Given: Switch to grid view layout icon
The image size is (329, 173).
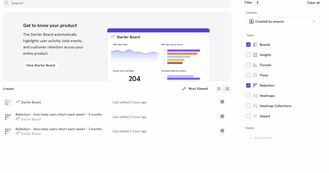Looking at the screenshot, I should click(x=219, y=89).
